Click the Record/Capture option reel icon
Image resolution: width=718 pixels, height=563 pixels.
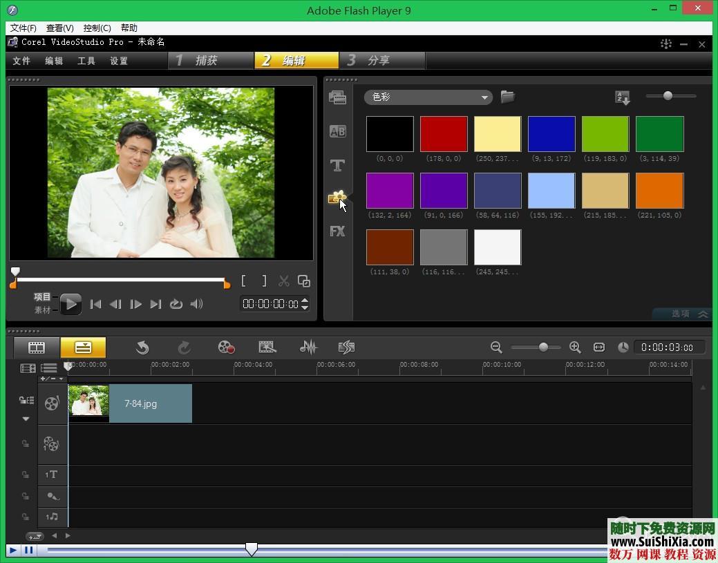(x=226, y=347)
